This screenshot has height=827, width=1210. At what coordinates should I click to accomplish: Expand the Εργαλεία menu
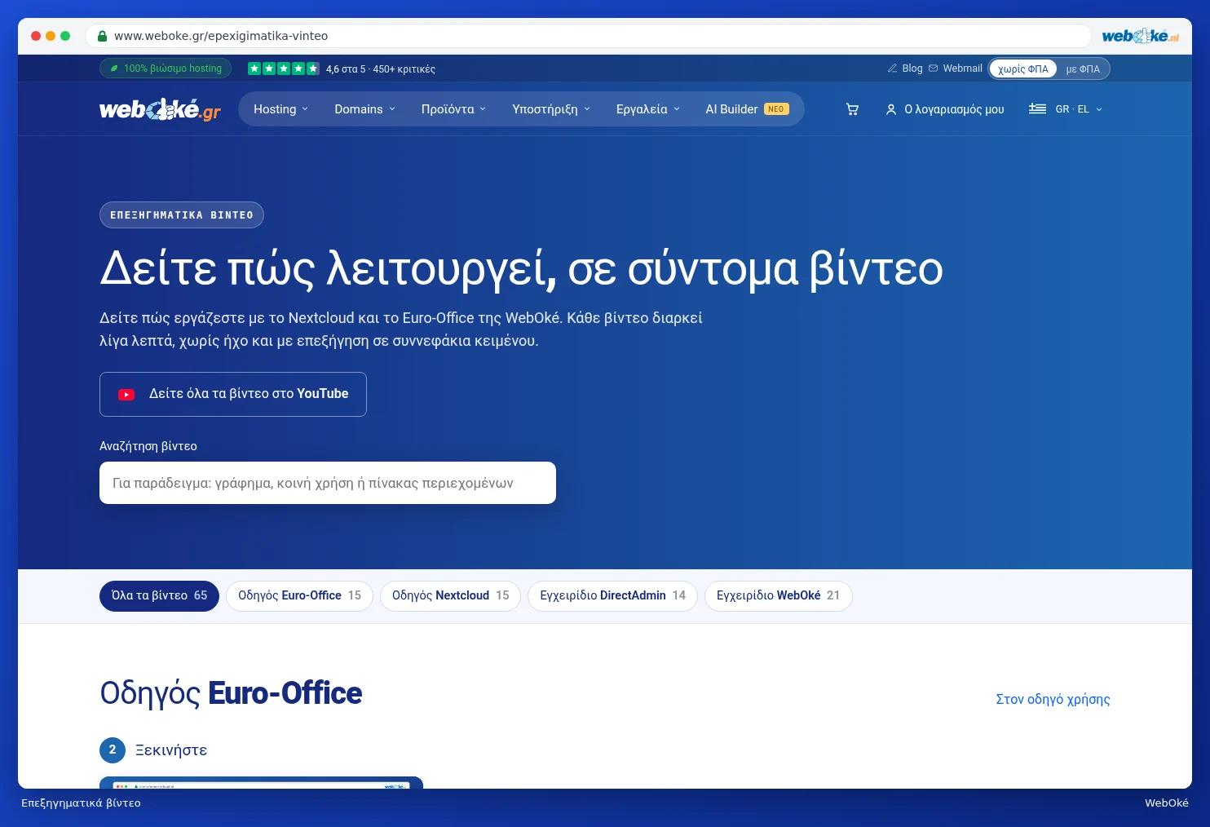click(x=647, y=109)
